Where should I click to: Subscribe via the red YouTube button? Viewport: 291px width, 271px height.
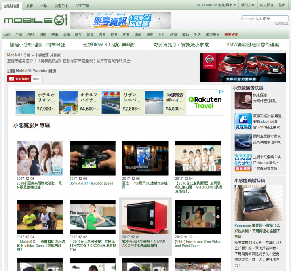tap(19, 79)
